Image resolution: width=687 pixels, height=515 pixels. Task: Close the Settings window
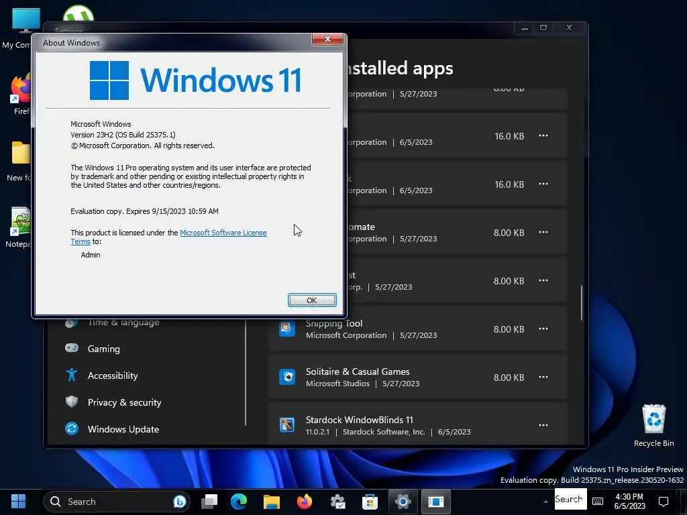569,27
